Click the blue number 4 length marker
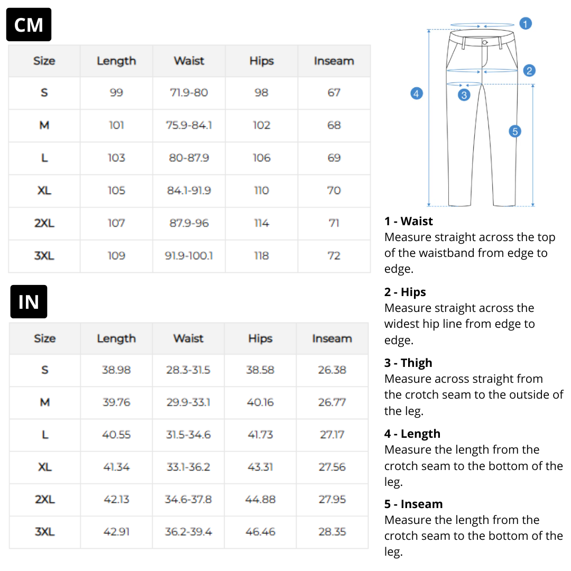 417,94
